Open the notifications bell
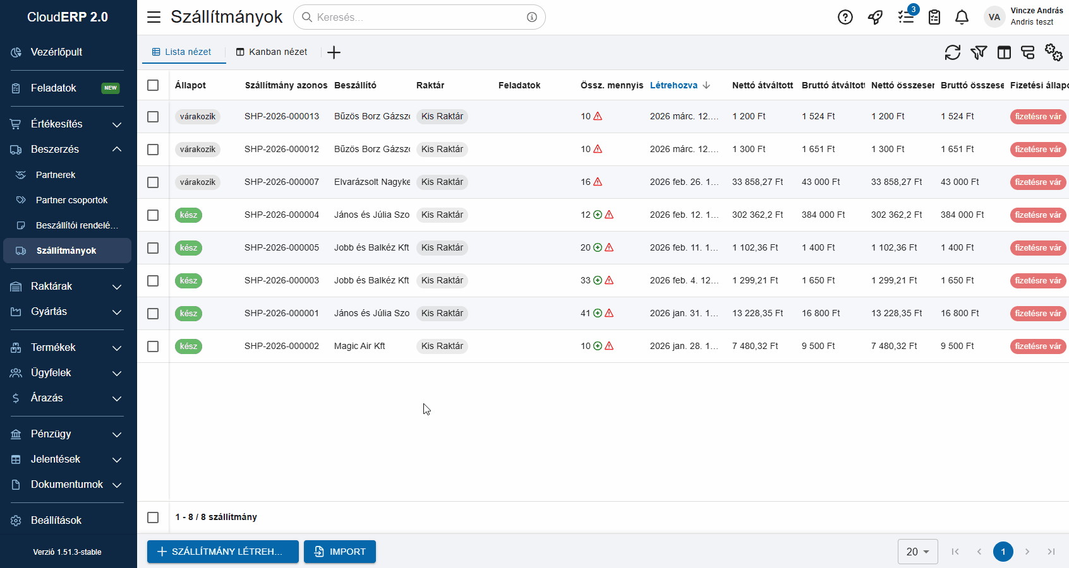The image size is (1069, 568). coord(962,17)
